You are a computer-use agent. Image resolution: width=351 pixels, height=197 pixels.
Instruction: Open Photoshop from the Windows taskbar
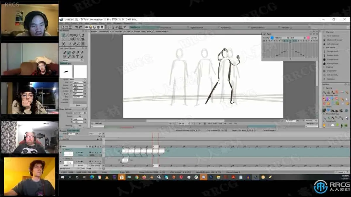click(x=211, y=177)
